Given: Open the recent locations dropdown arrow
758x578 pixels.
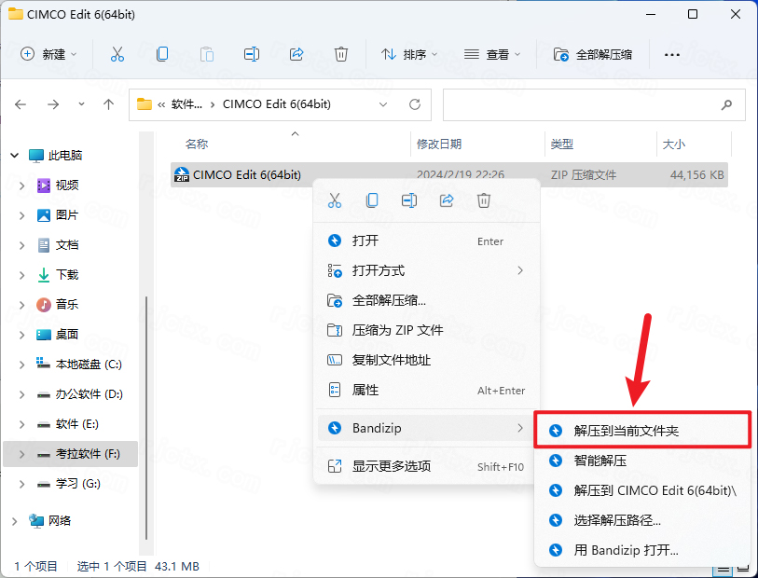Looking at the screenshot, I should click(81, 103).
